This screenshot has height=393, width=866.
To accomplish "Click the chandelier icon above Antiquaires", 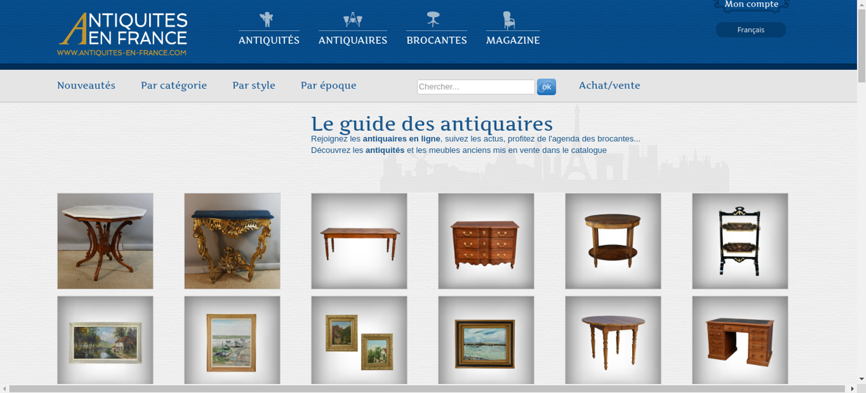I will click(353, 19).
